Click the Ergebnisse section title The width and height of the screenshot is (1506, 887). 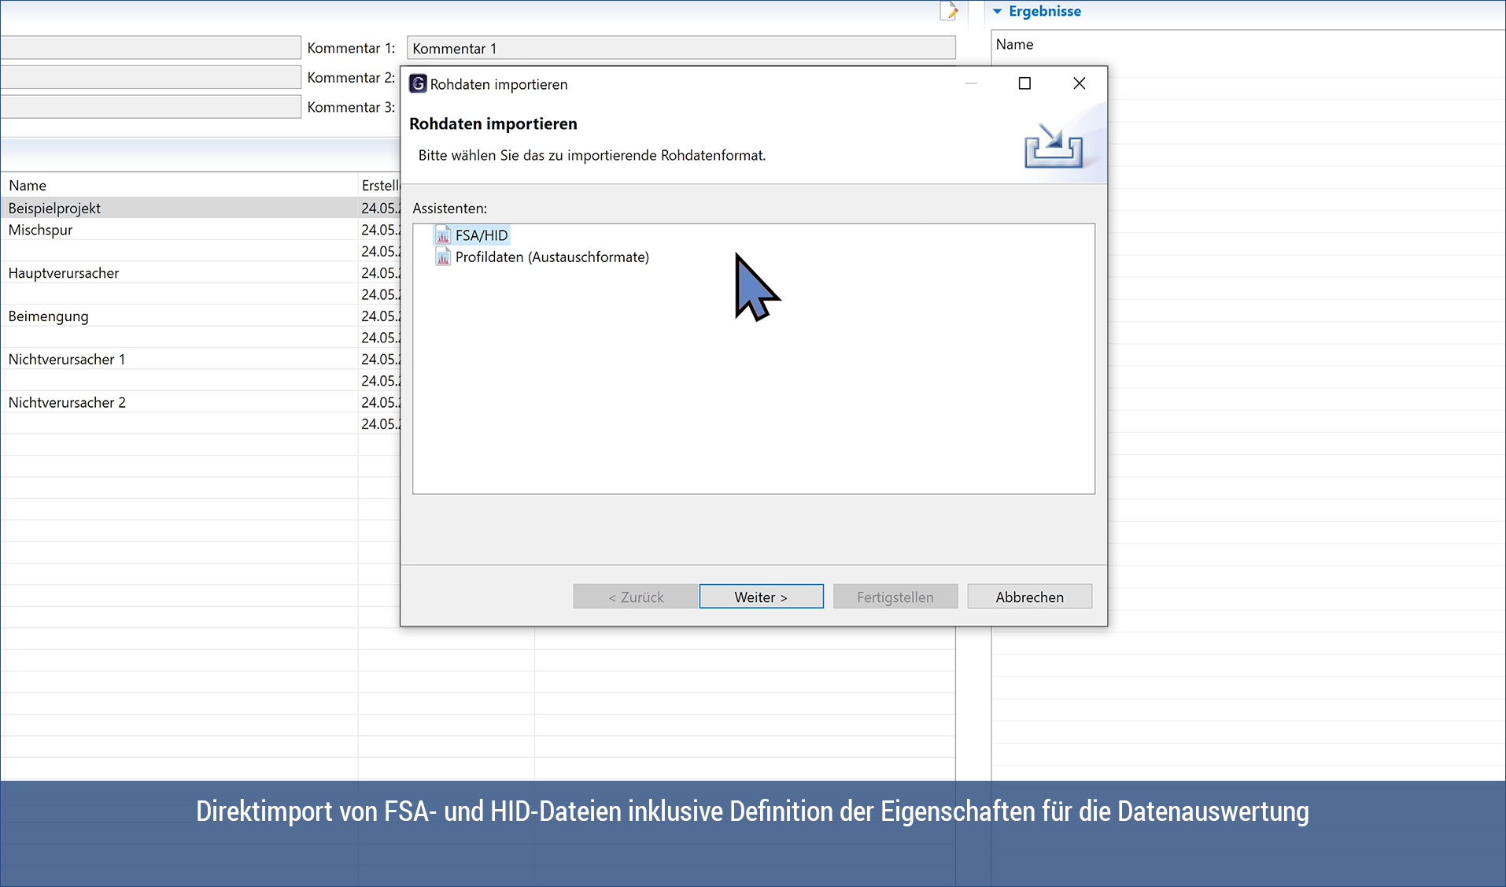tap(1044, 11)
